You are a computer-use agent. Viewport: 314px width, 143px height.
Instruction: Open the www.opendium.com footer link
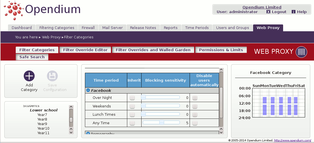(x=292, y=140)
